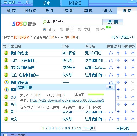The height and width of the screenshot is (136, 137).
Task: Play the 盛夏光年 row song
Action: [111, 68]
